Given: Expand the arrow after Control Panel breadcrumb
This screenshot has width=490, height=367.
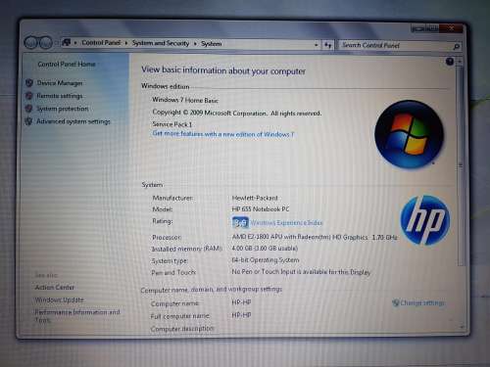Looking at the screenshot, I should (126, 43).
